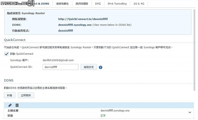This screenshot has height=120, width=198.
Task: Click the 主機名稱 label in DDNS list
Action: click(x=13, y=111)
